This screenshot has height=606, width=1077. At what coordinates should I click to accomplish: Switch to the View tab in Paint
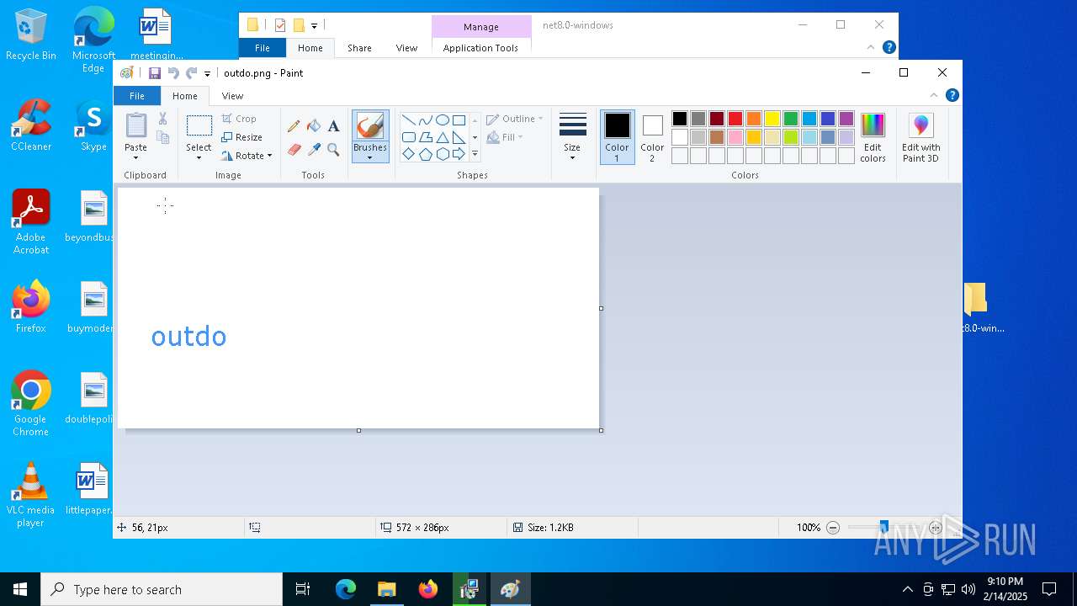click(x=232, y=96)
